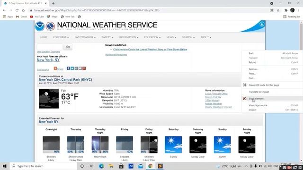
Task: Open a new browser tab
Action: (x=53, y=3)
